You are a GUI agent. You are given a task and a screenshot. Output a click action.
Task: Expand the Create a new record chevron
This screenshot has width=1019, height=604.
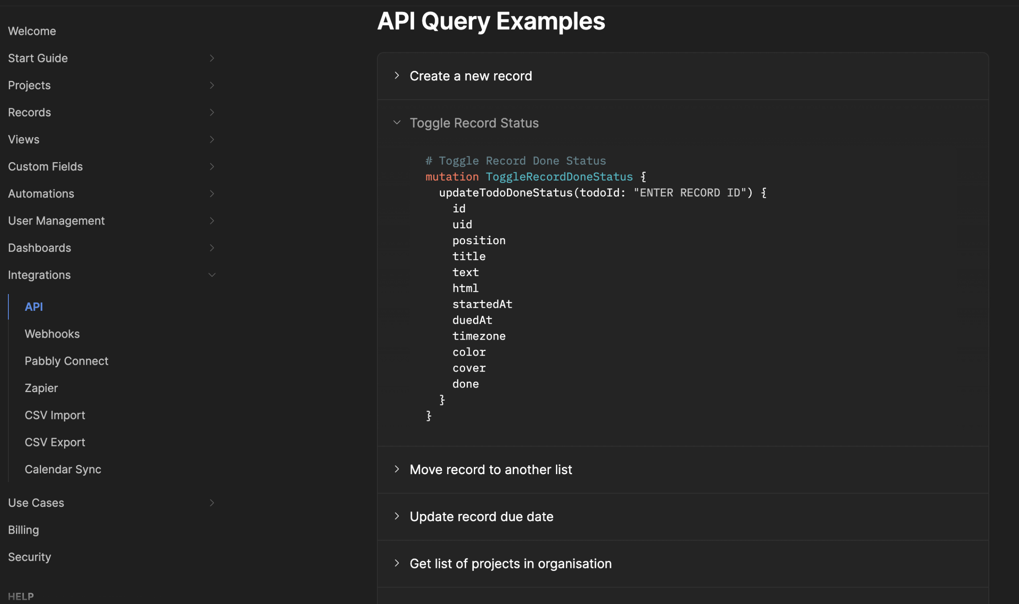coord(397,76)
